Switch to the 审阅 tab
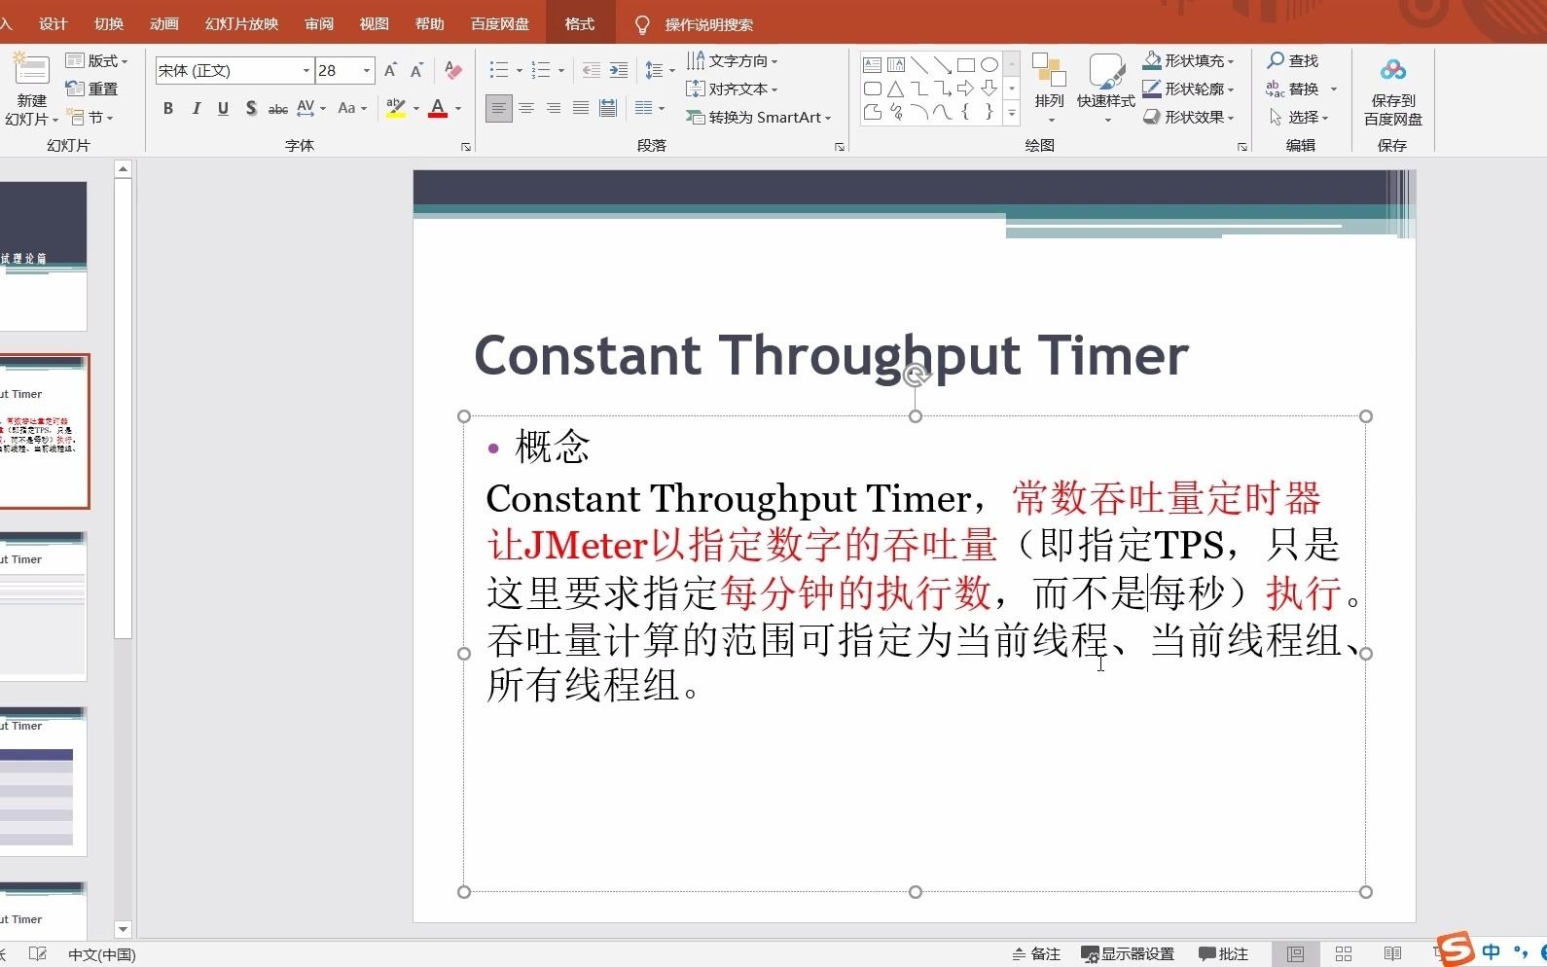Screen dimensions: 1547x967 (x=319, y=24)
